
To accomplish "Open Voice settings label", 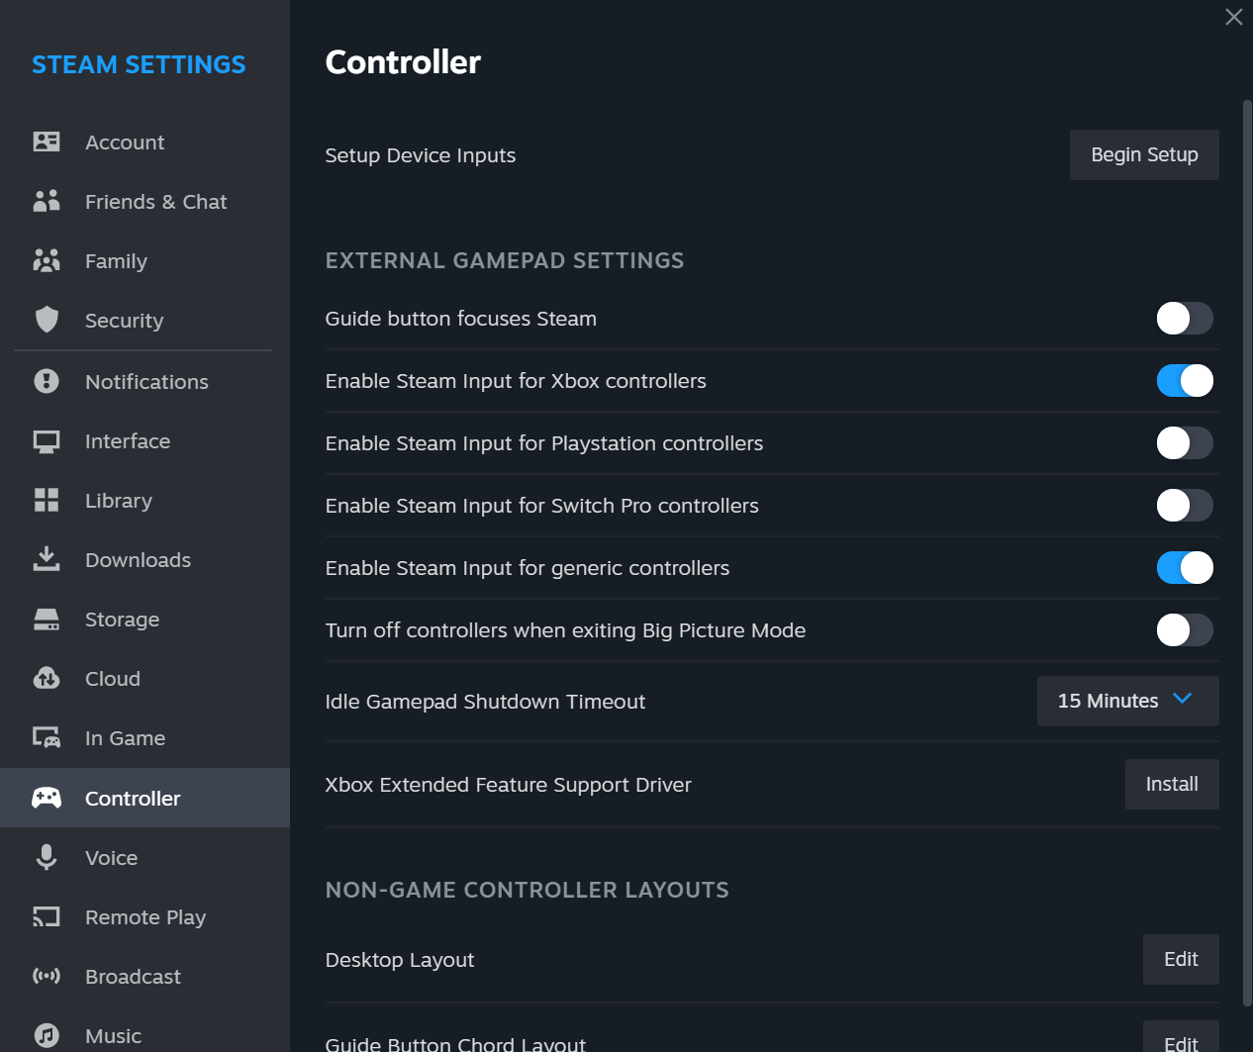I will pyautogui.click(x=111, y=858).
